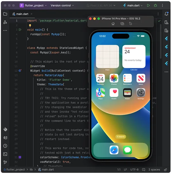
Task: Click the run gutter icon beside main()
Action: [20, 30]
